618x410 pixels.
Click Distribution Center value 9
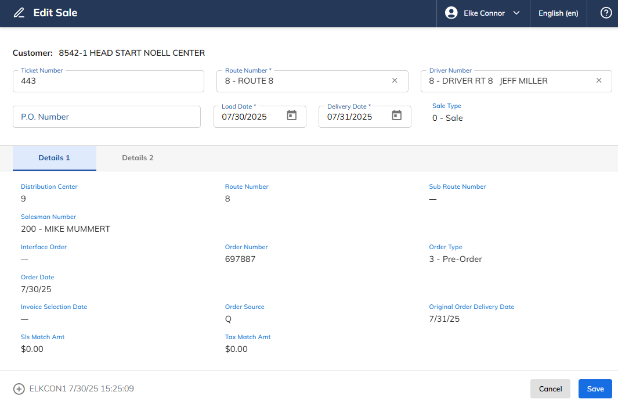click(23, 199)
